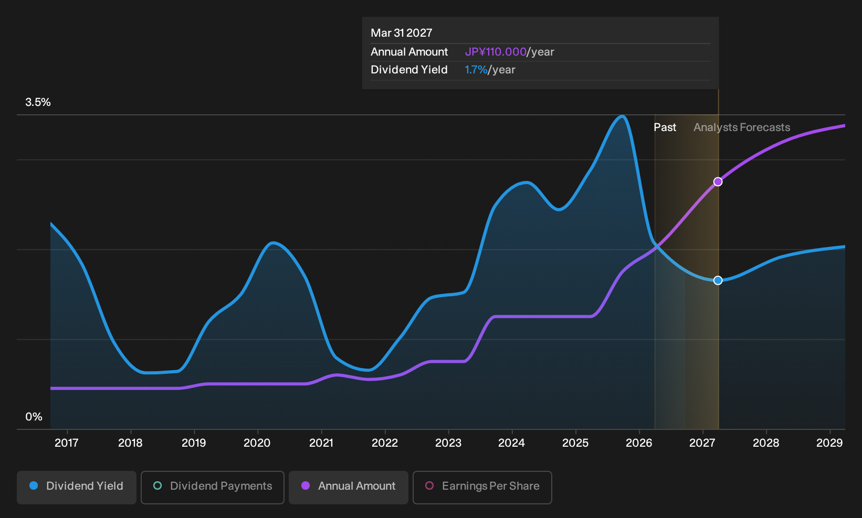Click the 2020 x-axis label
This screenshot has width=862, height=518.
click(x=257, y=443)
